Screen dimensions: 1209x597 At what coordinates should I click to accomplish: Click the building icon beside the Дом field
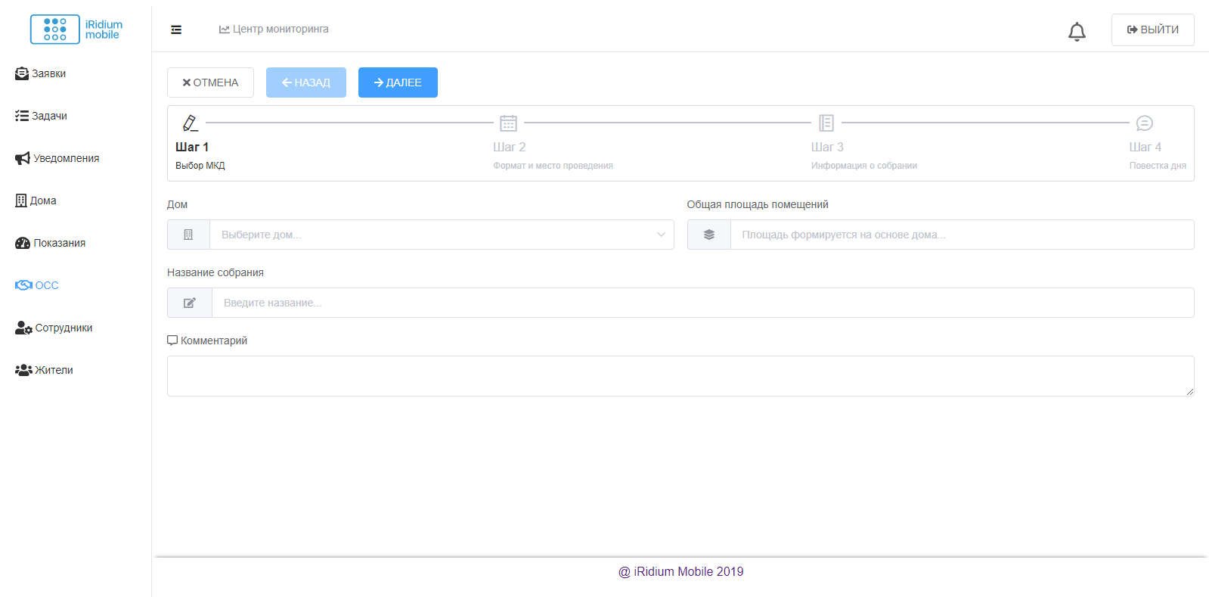click(188, 235)
